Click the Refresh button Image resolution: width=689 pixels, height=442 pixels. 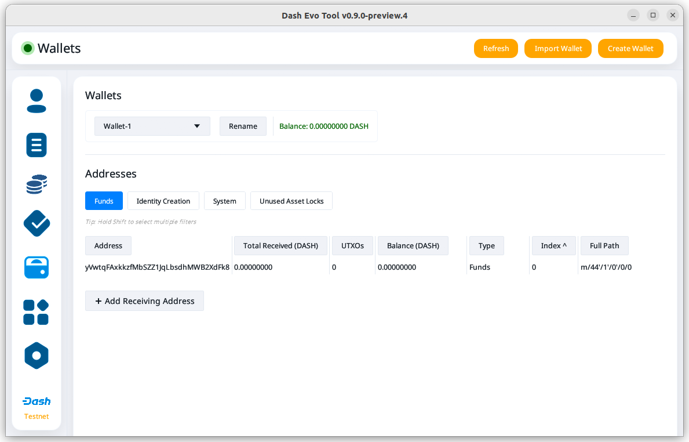pyautogui.click(x=496, y=48)
